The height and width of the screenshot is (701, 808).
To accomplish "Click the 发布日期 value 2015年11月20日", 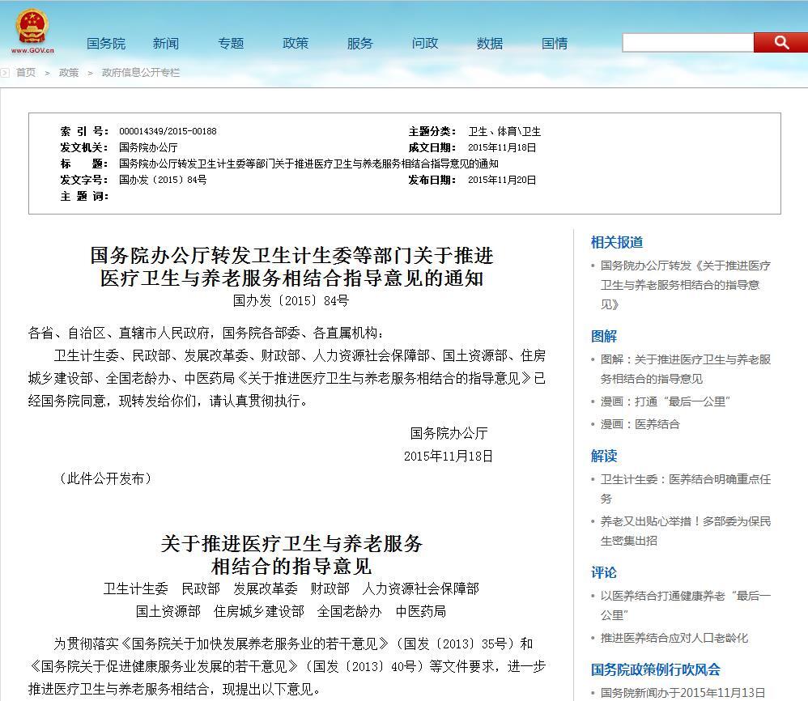I will 502,180.
